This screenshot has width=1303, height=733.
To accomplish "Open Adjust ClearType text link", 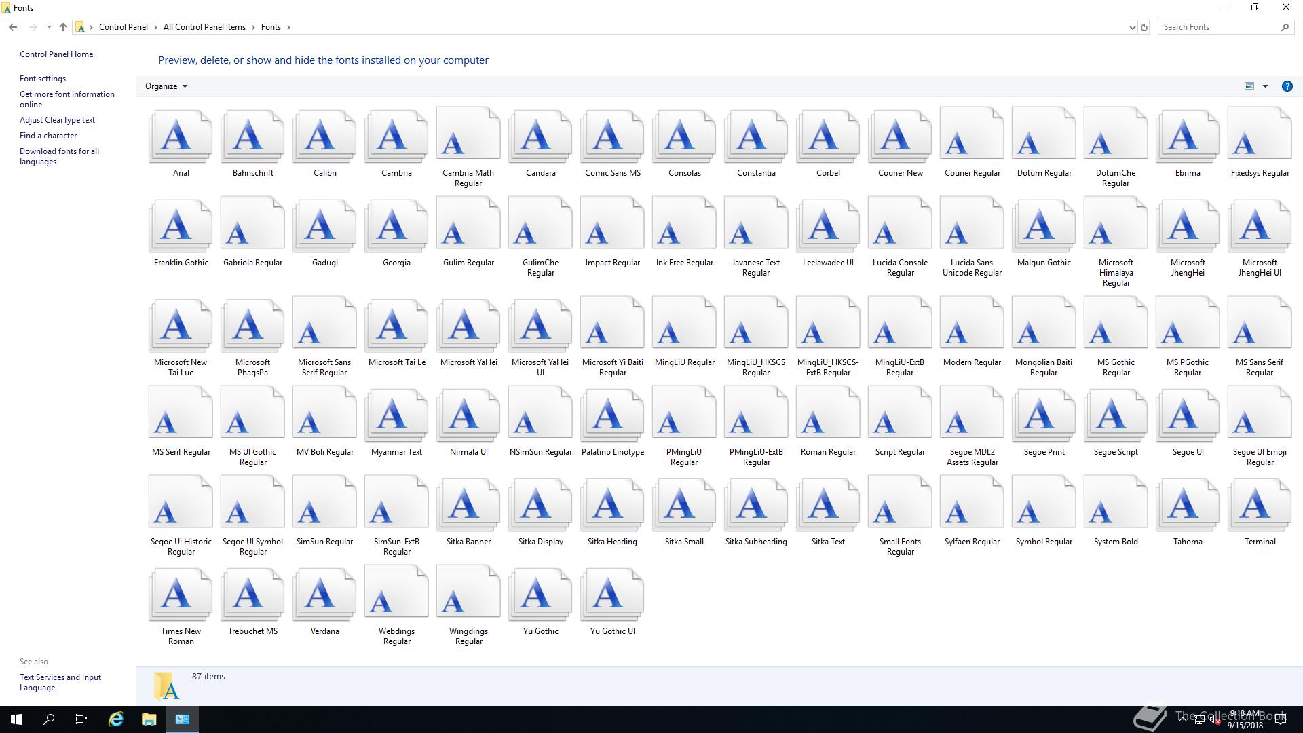I will tap(57, 120).
